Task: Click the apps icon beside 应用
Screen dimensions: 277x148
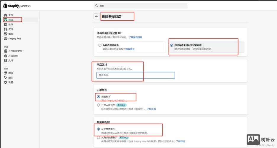Action: [6, 29]
